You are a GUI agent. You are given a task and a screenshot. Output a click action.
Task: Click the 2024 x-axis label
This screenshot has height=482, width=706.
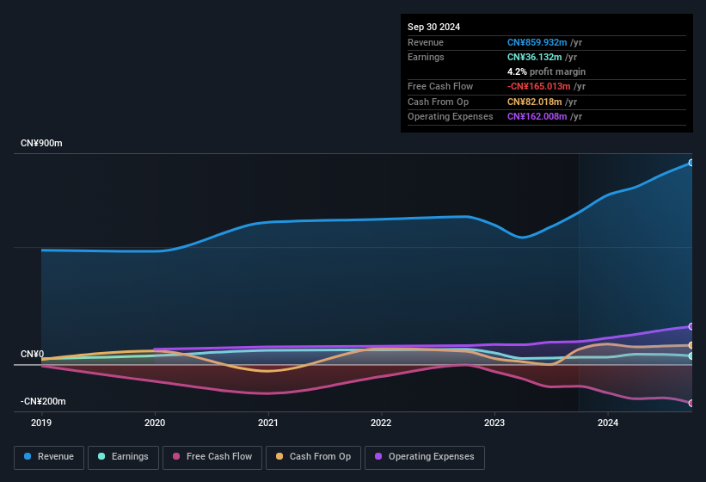[608, 423]
